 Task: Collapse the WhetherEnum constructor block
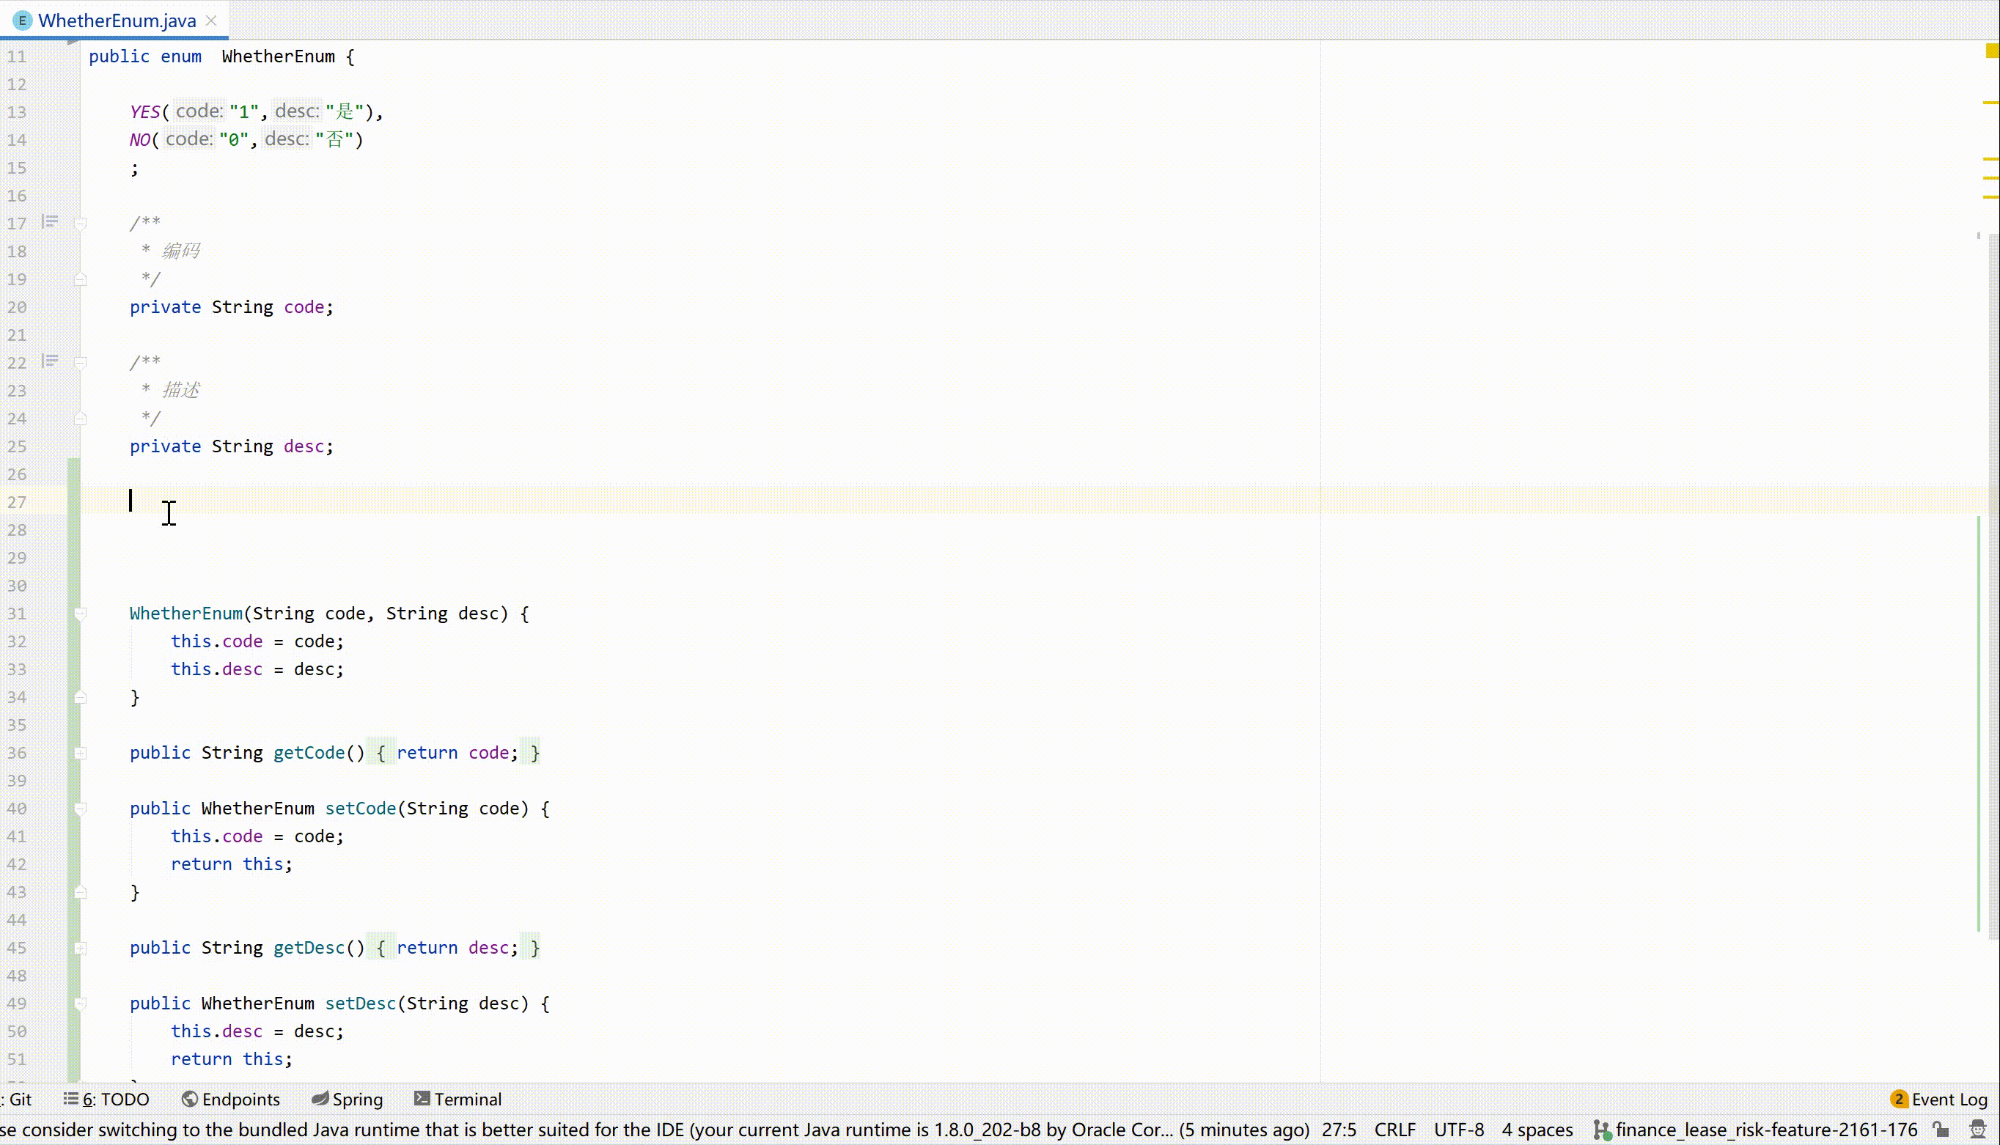80,614
